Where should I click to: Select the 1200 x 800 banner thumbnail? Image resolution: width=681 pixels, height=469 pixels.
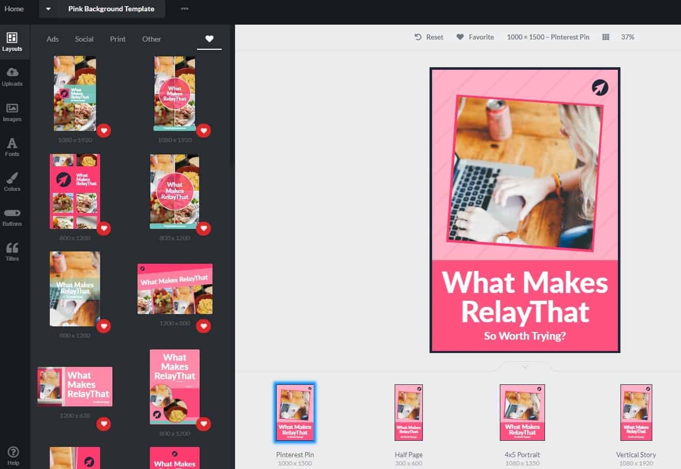coord(175,289)
